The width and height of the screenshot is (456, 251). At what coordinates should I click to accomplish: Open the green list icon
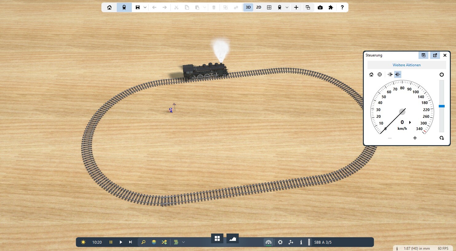pos(176,242)
